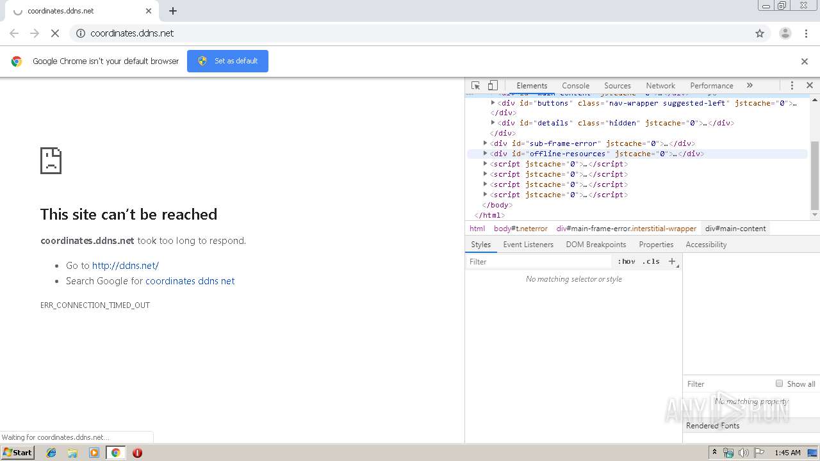This screenshot has width=820, height=461.
Task: Switch to the Console tab
Action: tap(575, 86)
